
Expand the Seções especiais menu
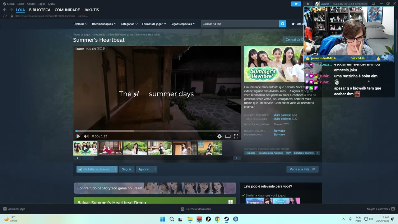[183, 24]
